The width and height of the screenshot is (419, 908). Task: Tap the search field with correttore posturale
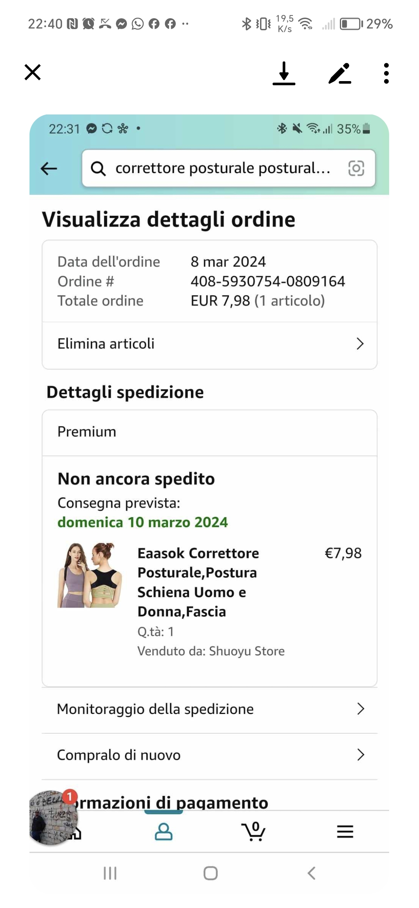[x=223, y=168]
